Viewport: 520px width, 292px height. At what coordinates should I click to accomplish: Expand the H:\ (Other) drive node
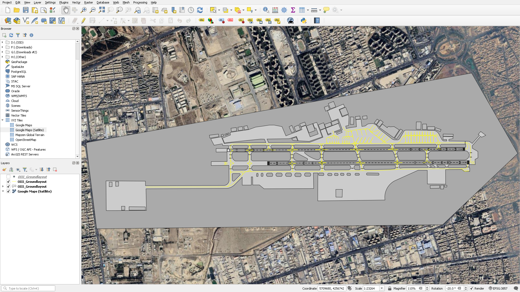point(2,57)
